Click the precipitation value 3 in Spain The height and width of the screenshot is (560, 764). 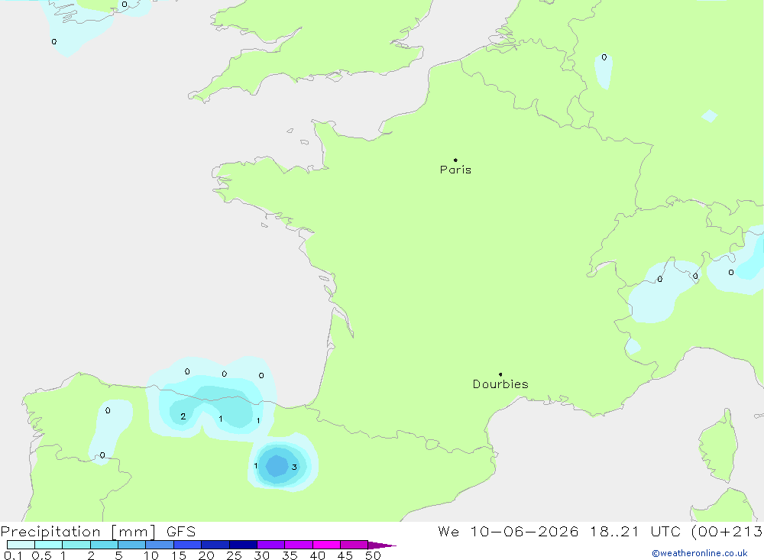294,467
